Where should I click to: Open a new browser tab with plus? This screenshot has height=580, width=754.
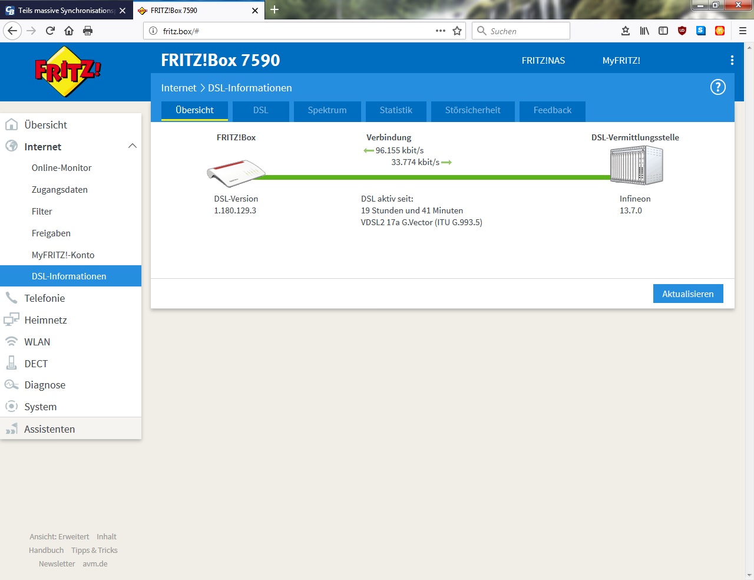click(x=275, y=9)
